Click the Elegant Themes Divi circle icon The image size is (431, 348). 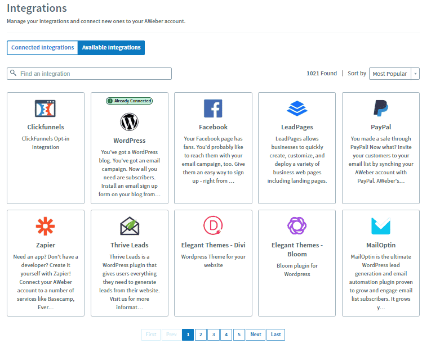click(213, 225)
